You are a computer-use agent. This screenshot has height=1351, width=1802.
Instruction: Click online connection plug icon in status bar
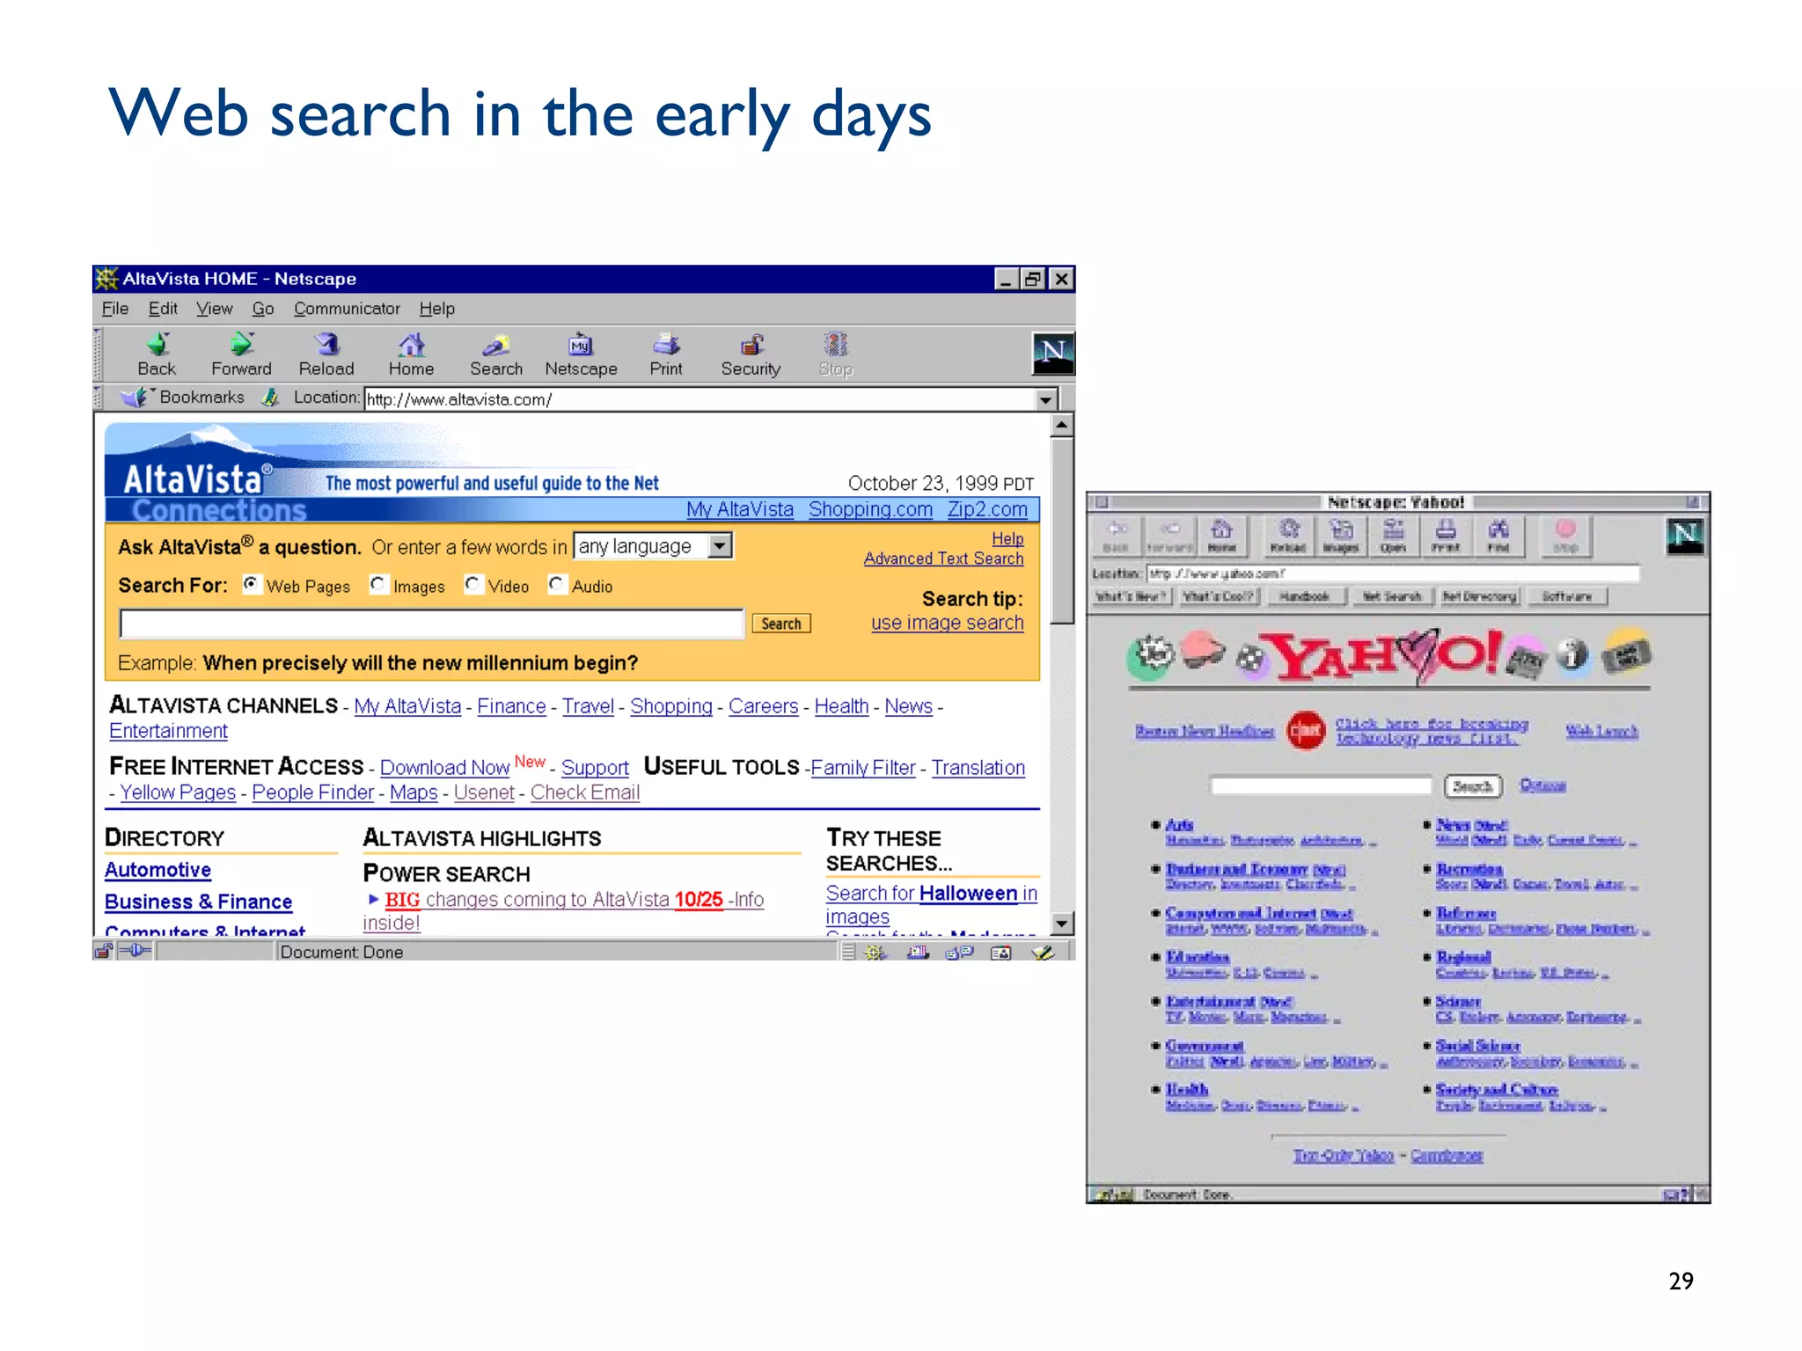136,951
